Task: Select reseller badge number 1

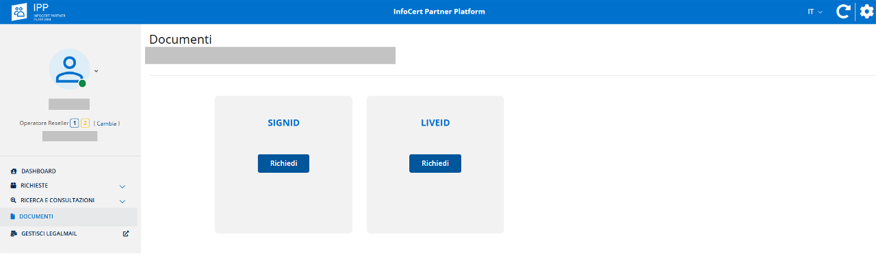Action: (x=74, y=123)
